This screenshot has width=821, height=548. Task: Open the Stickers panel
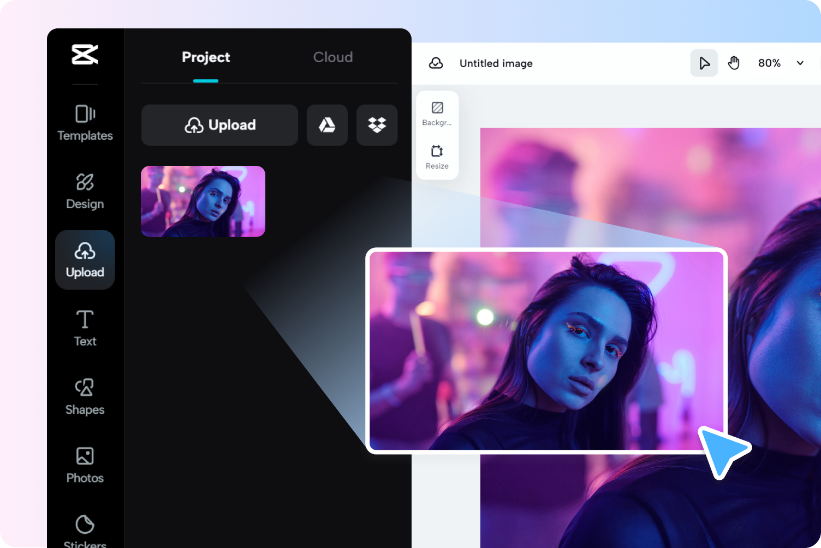(85, 531)
